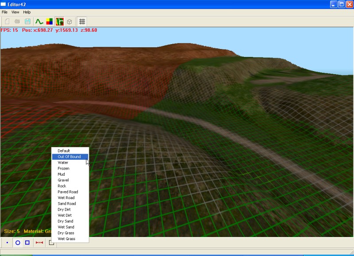Select the circle brush shape

pyautogui.click(x=18, y=243)
